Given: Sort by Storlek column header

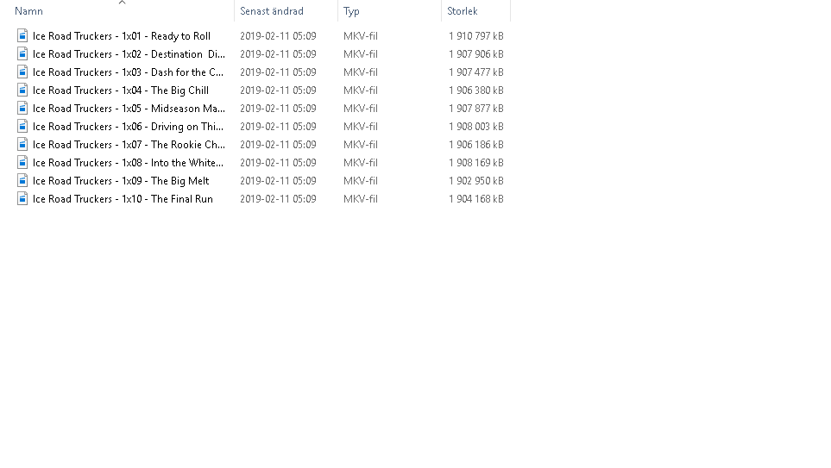Looking at the screenshot, I should (x=463, y=11).
